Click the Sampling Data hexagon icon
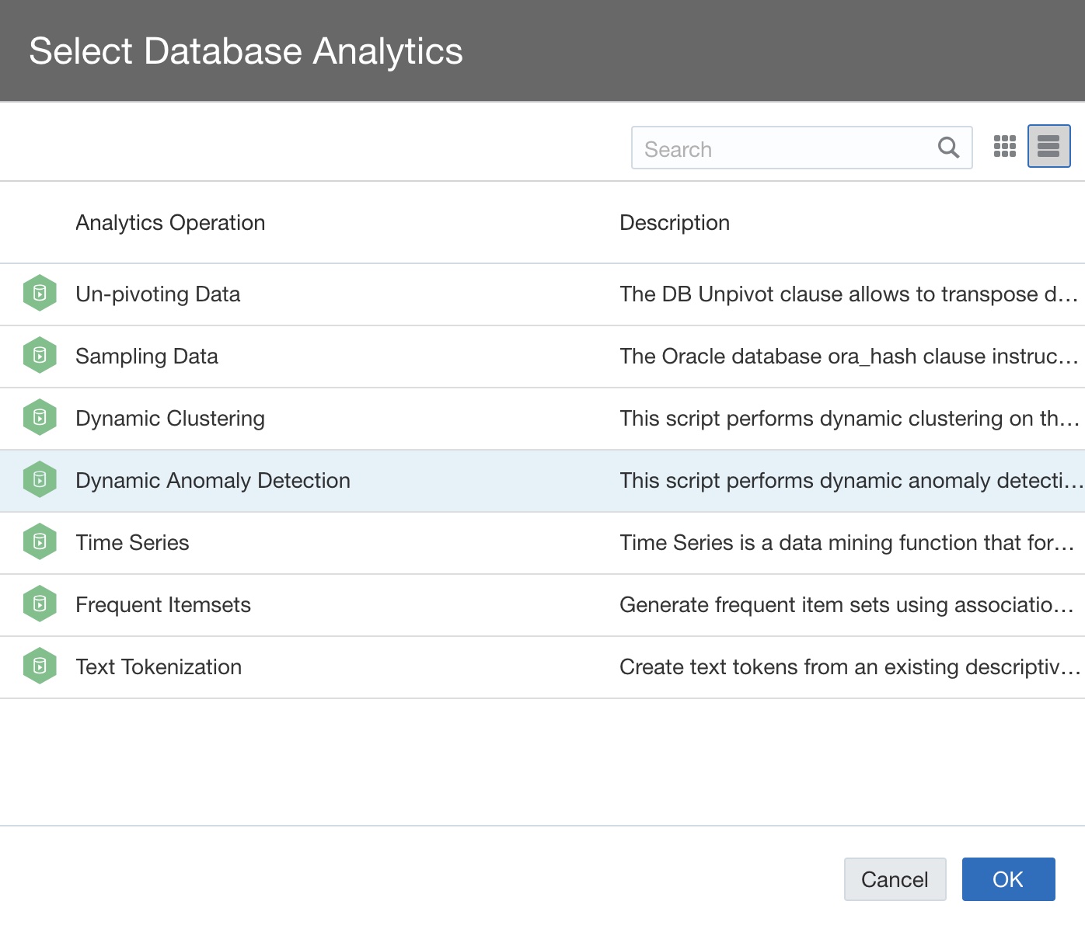Image resolution: width=1085 pixels, height=929 pixels. [x=40, y=356]
